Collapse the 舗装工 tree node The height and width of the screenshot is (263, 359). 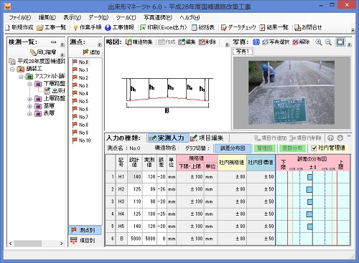coord(12,70)
